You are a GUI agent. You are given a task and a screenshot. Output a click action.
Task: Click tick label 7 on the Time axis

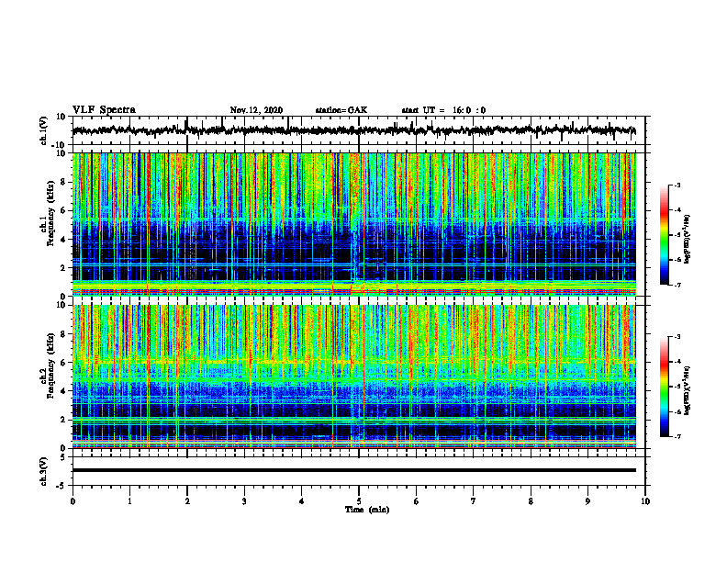pos(474,501)
